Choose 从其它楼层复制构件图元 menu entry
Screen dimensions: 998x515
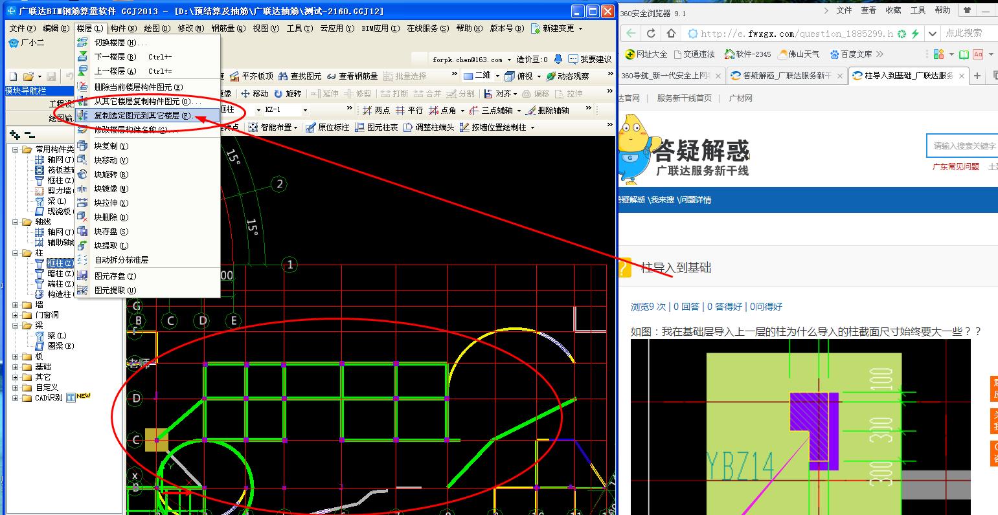(148, 102)
